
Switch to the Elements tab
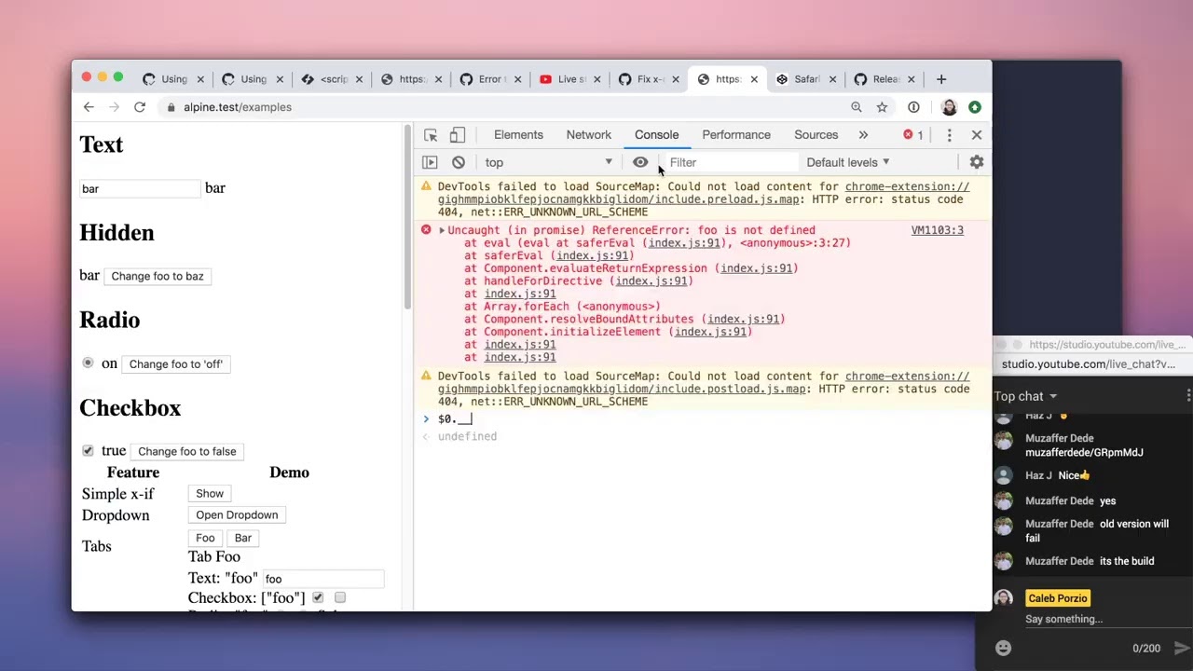coord(518,135)
